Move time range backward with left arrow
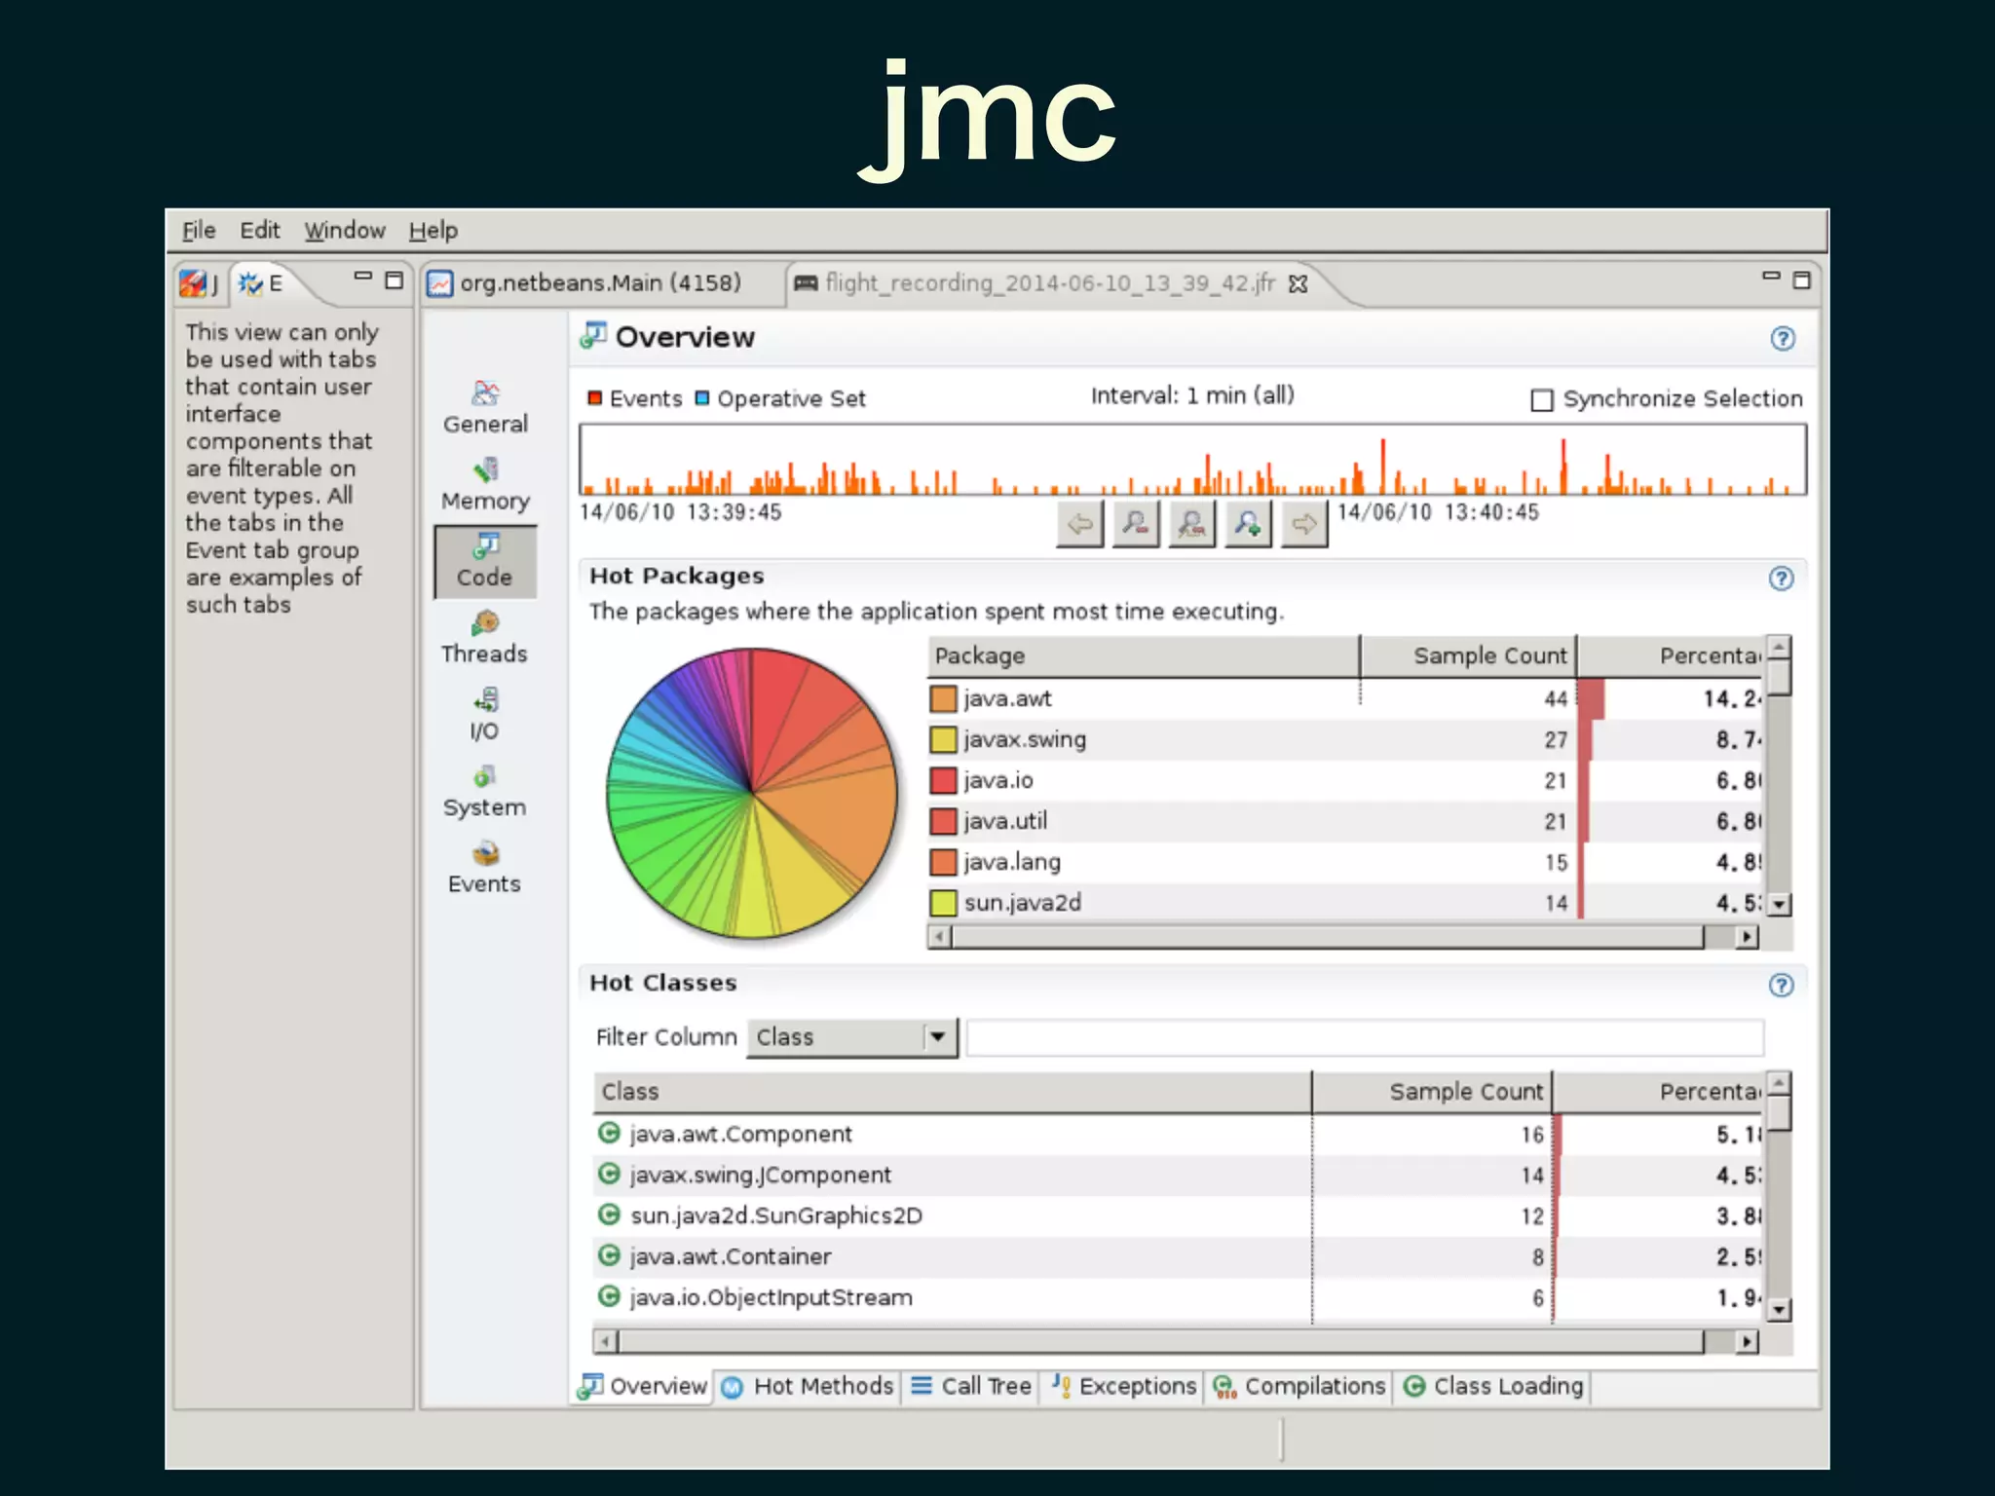Image resolution: width=1995 pixels, height=1496 pixels. (1079, 524)
